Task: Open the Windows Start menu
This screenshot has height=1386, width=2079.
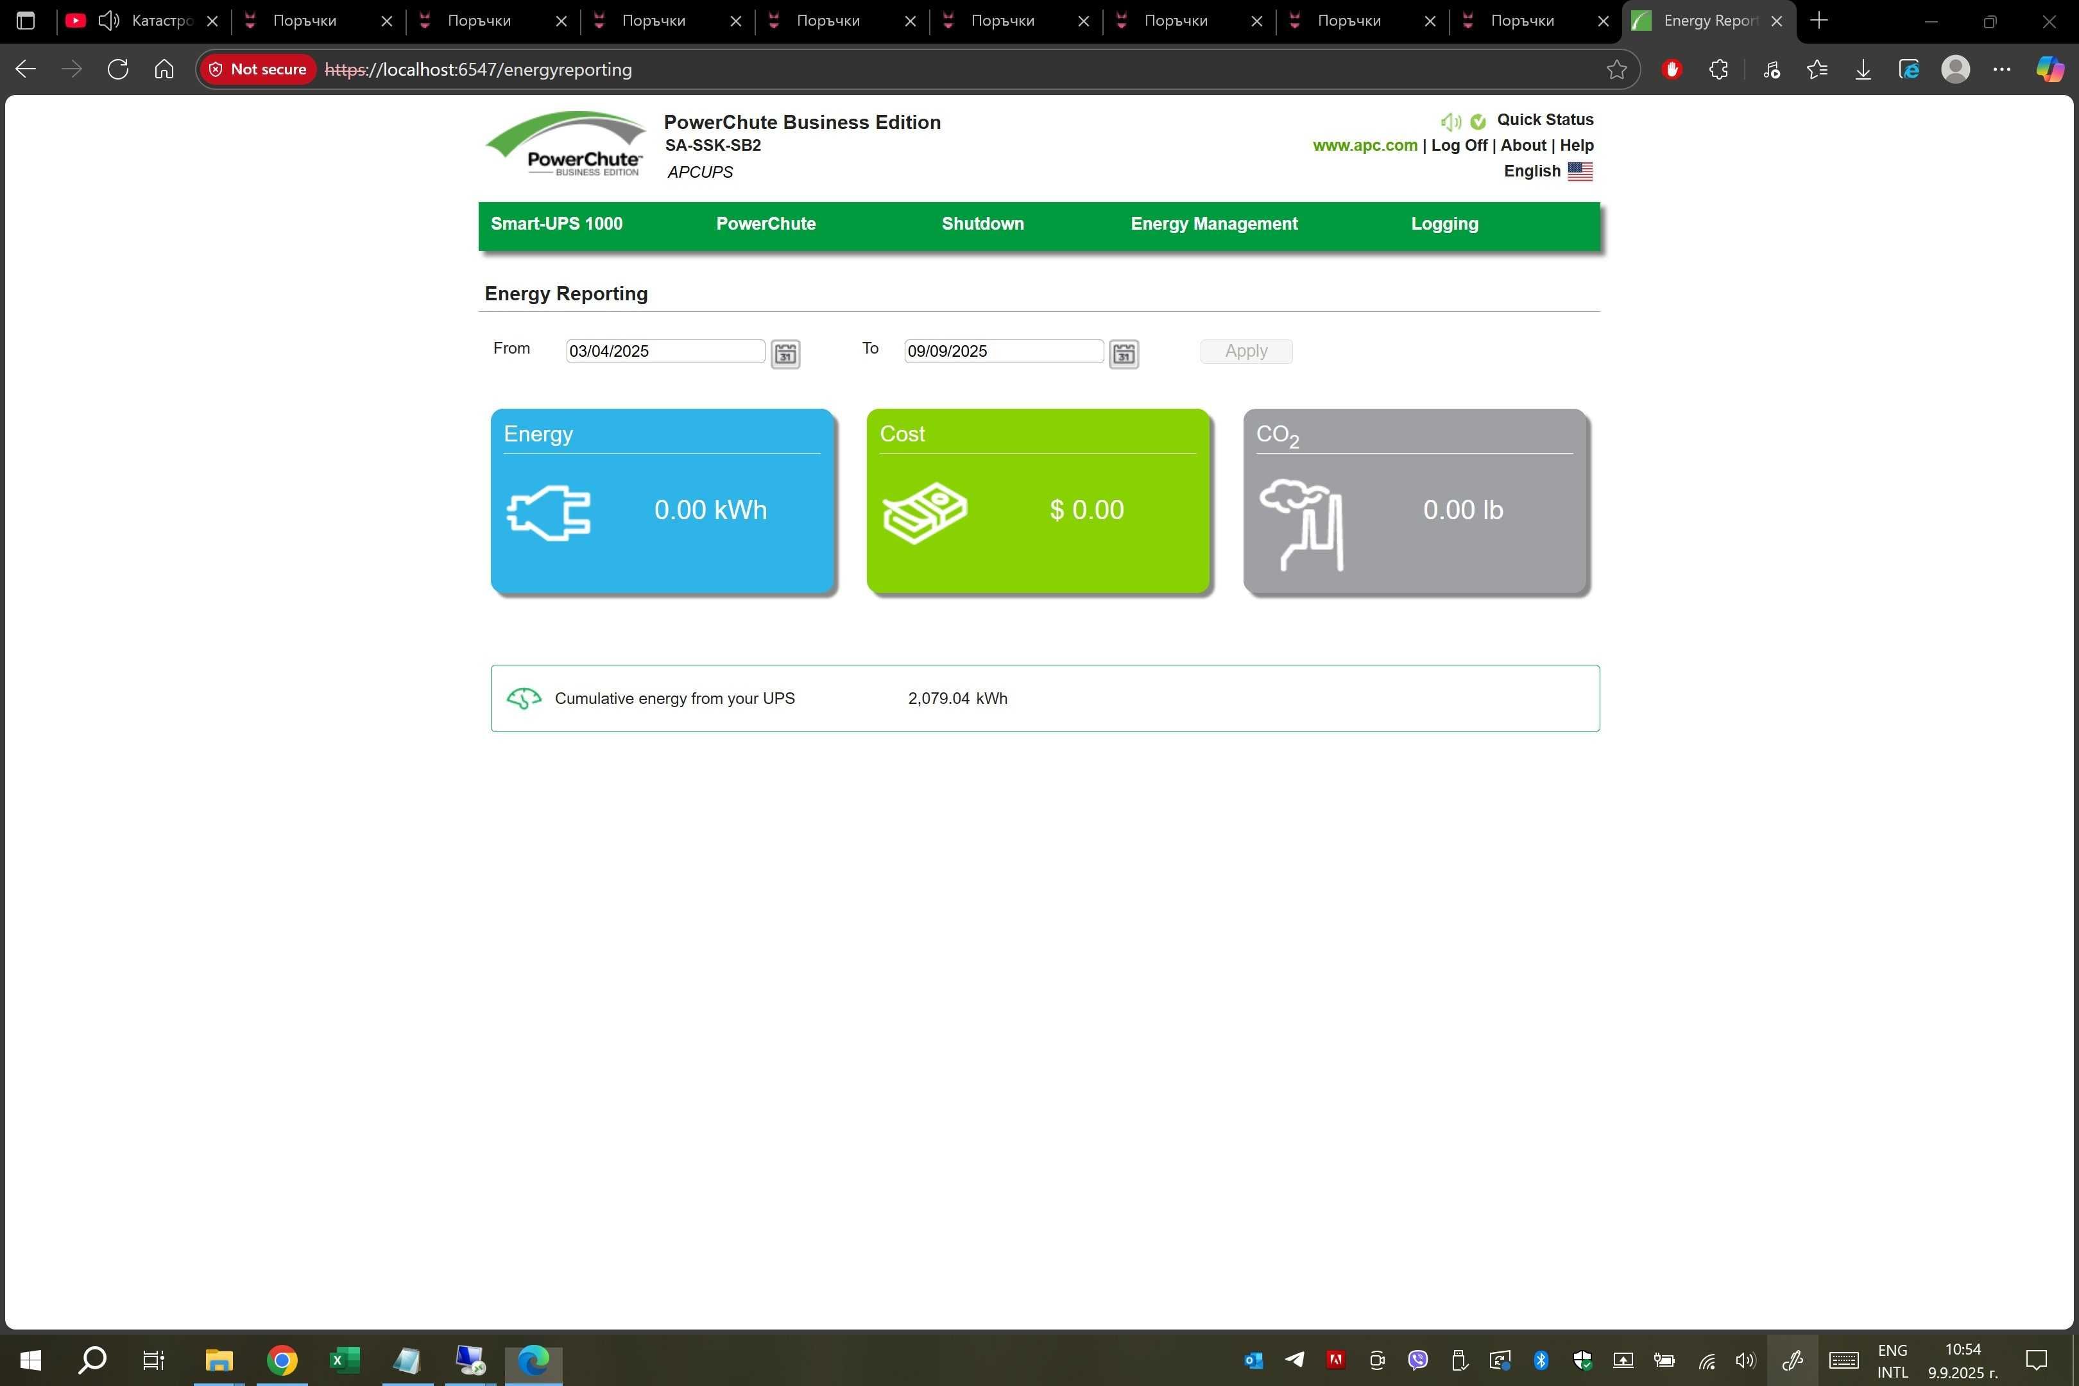Action: (x=30, y=1360)
